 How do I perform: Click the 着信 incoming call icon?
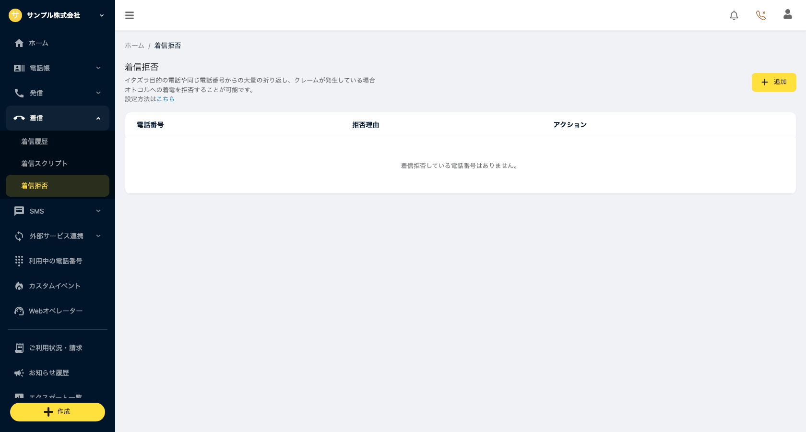(19, 118)
